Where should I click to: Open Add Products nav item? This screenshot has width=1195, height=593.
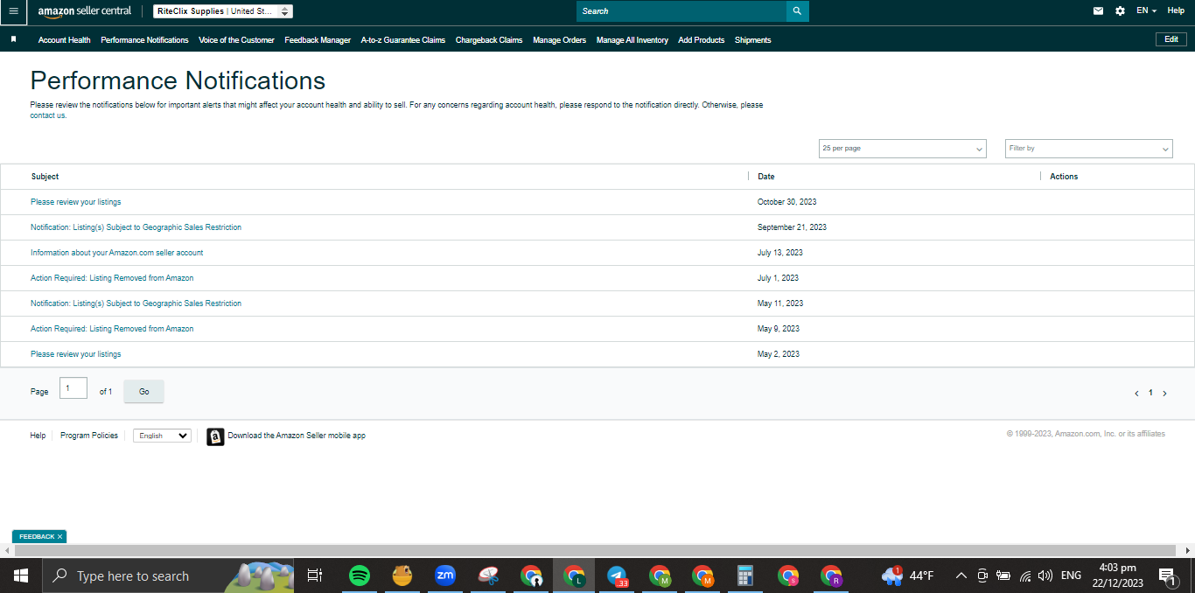702,40
